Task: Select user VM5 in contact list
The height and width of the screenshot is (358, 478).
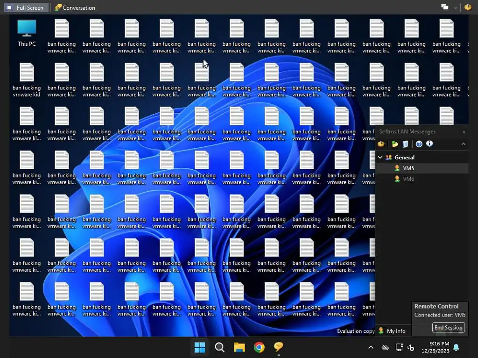Action: pyautogui.click(x=422, y=168)
